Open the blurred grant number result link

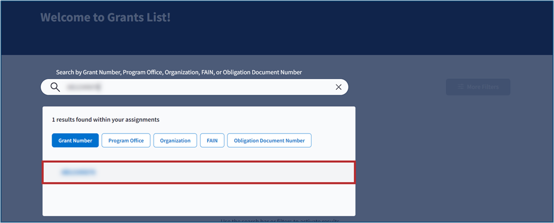[x=78, y=172]
